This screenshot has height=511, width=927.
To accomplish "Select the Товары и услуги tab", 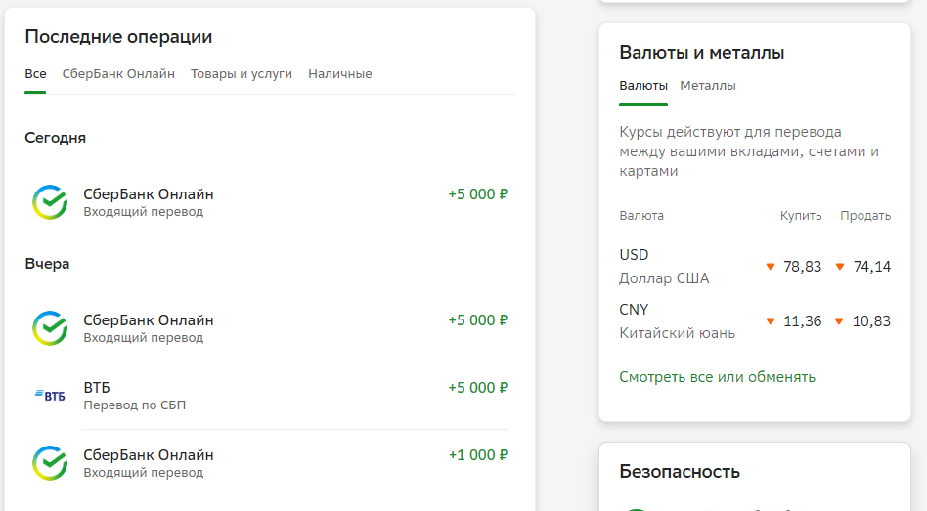I will pos(242,74).
